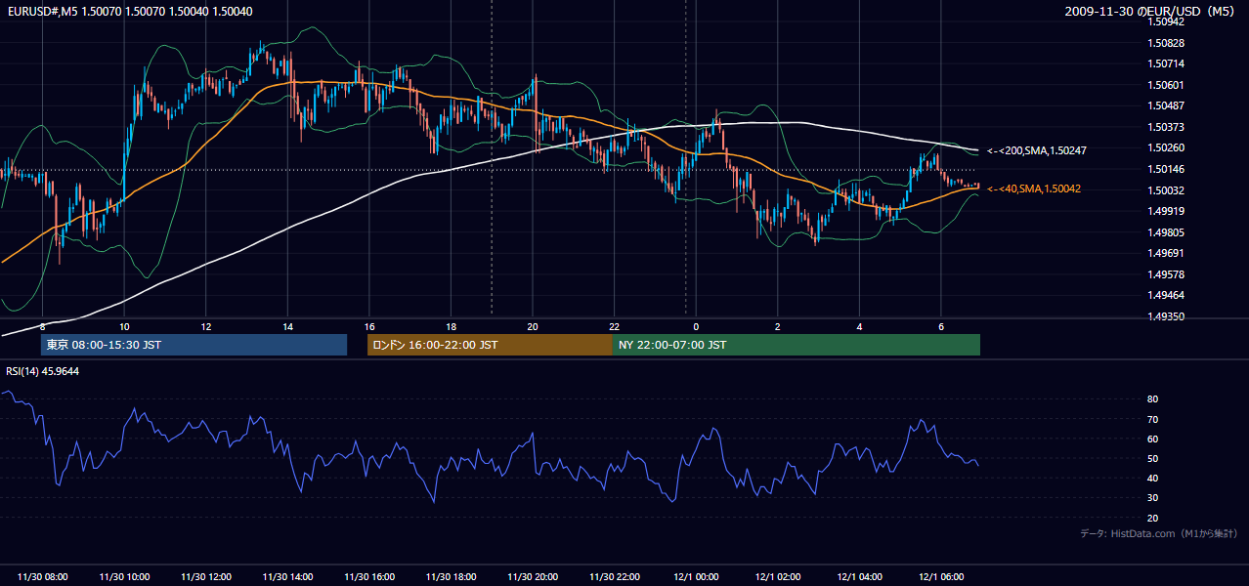This screenshot has width=1249, height=586.
Task: Click the RSI(14) 45.9644 indicator label
Action: 43,371
